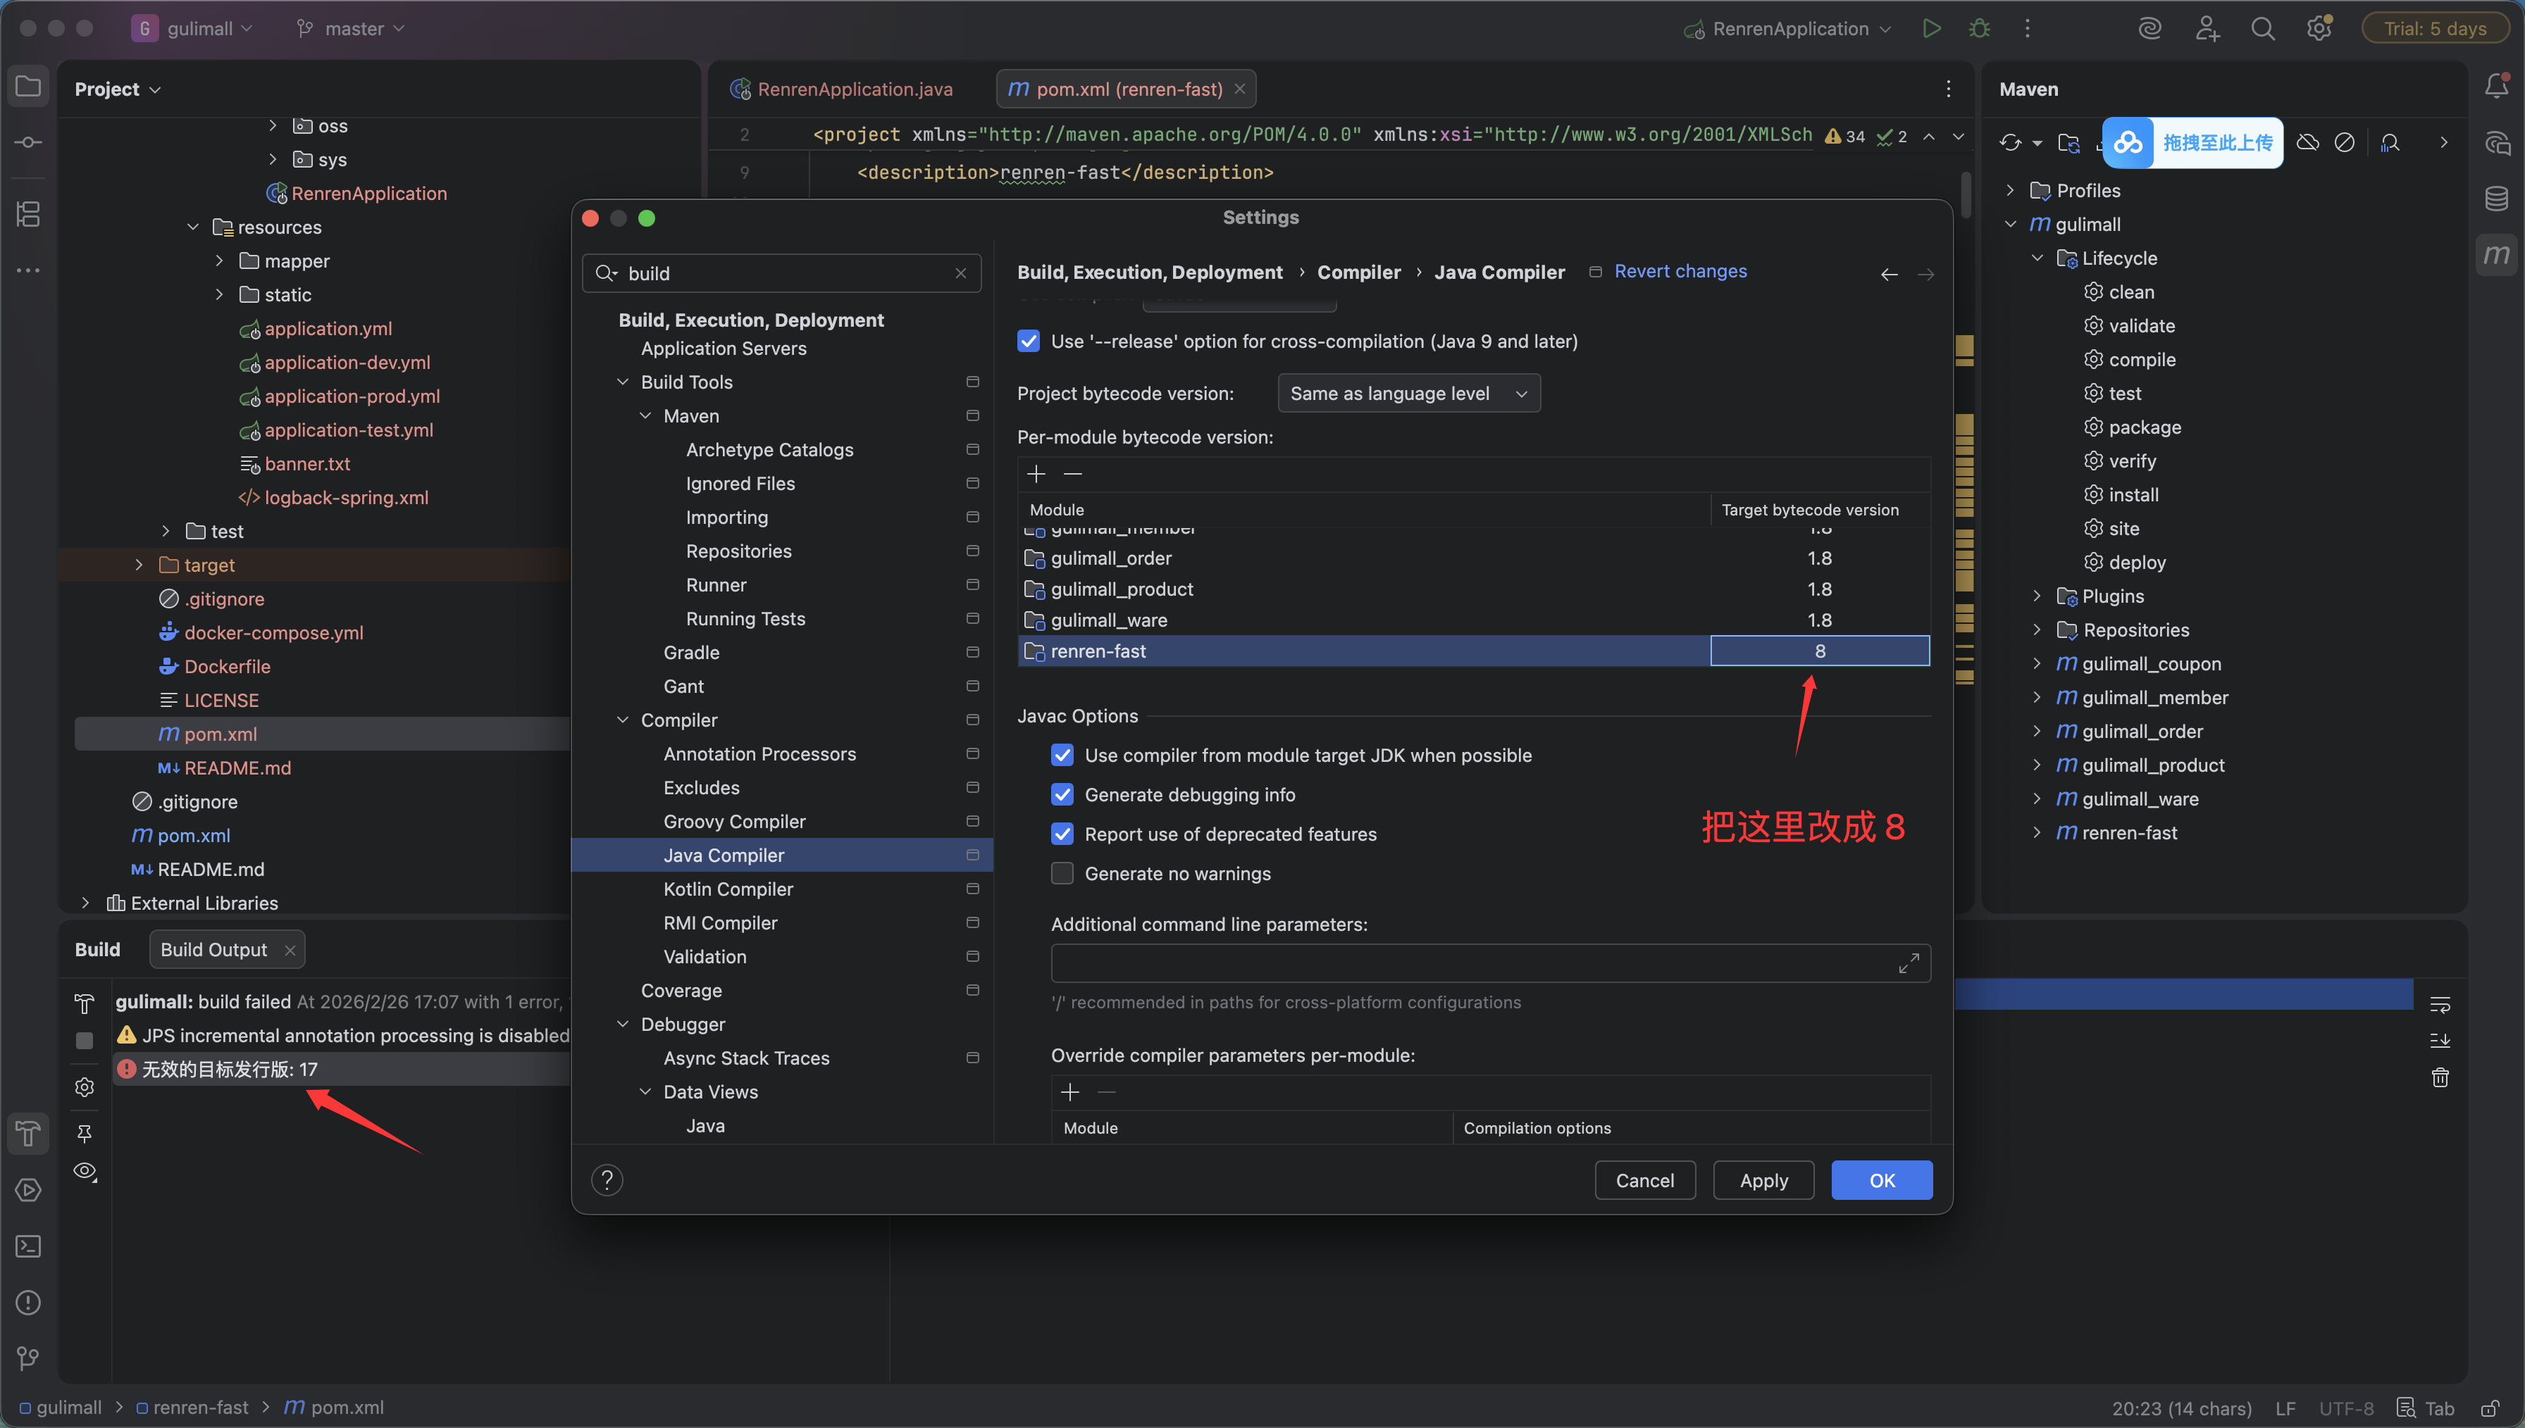Open the Git tool window icon

tap(28, 1358)
